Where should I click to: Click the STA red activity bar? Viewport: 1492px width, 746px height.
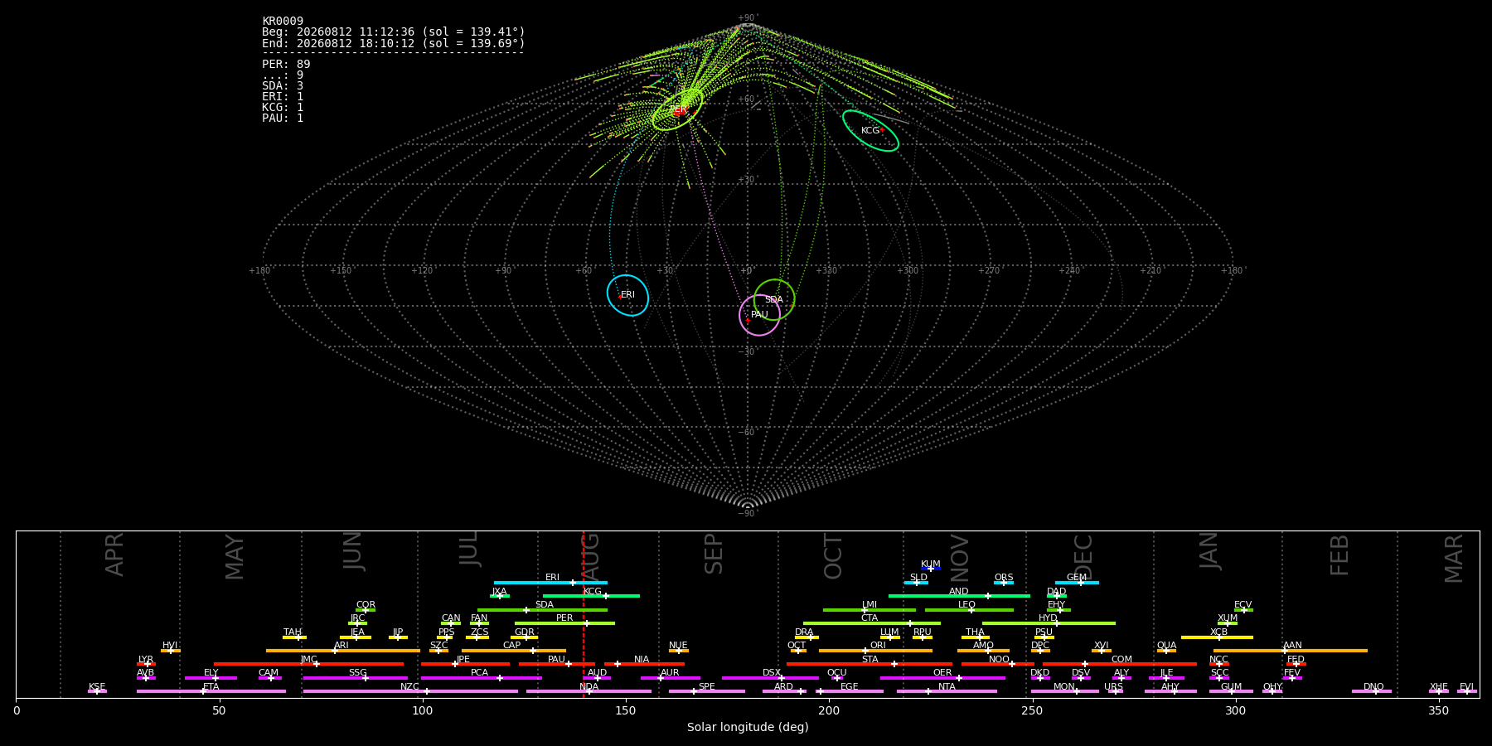(870, 664)
